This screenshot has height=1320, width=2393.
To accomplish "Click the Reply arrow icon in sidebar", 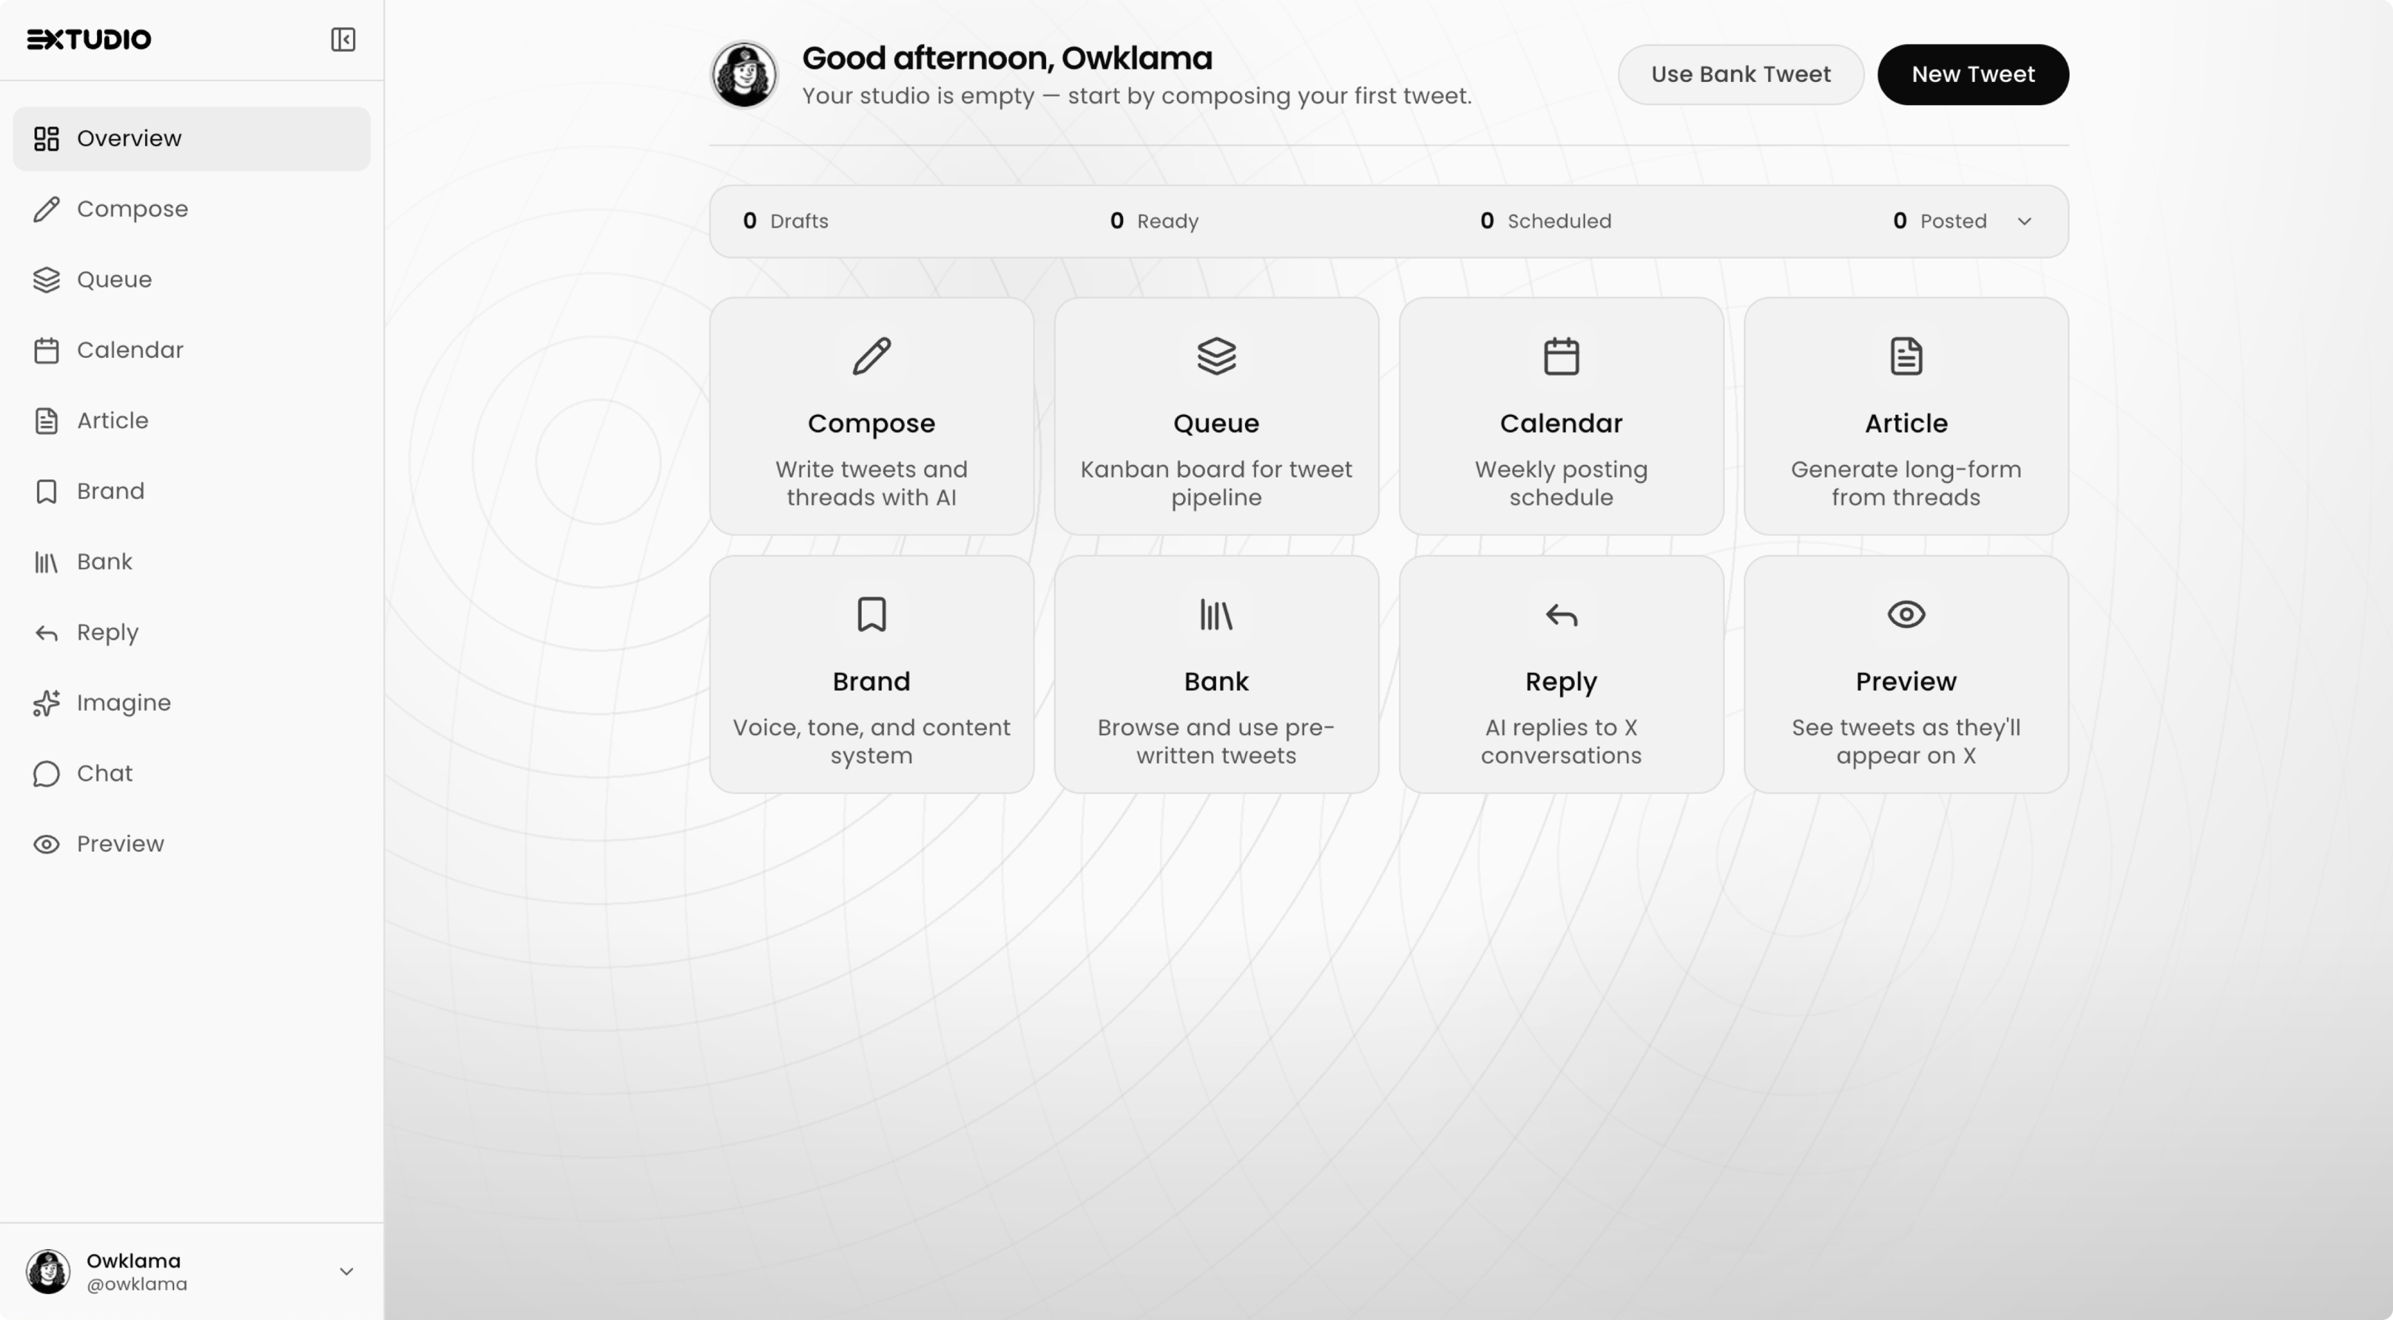I will pos(47,632).
